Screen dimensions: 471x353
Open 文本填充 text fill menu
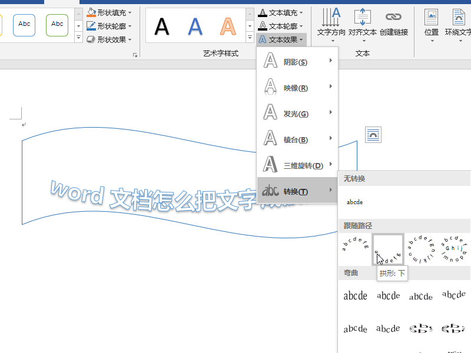(281, 12)
